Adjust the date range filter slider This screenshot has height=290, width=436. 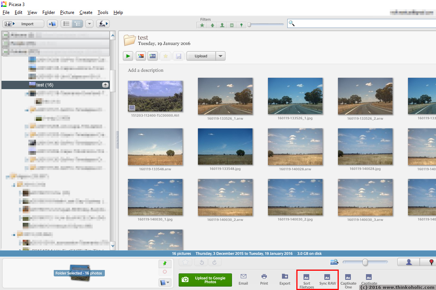(249, 25)
